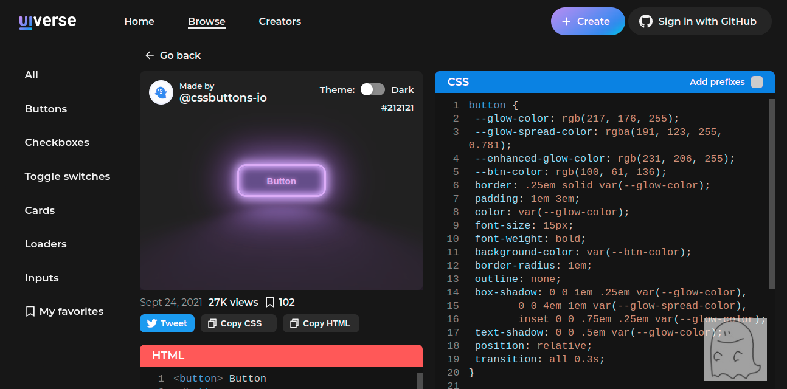Sign in with GitHub

pyautogui.click(x=699, y=21)
